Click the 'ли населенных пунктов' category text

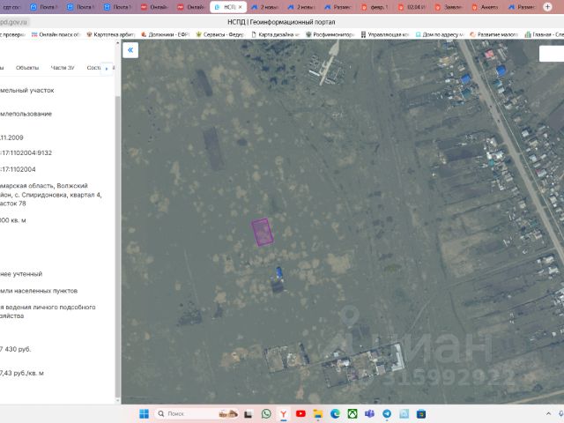[x=39, y=291]
